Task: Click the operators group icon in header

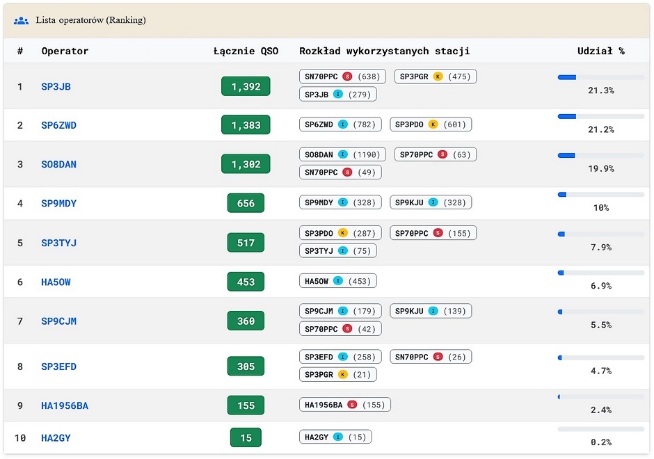Action: click(x=21, y=20)
